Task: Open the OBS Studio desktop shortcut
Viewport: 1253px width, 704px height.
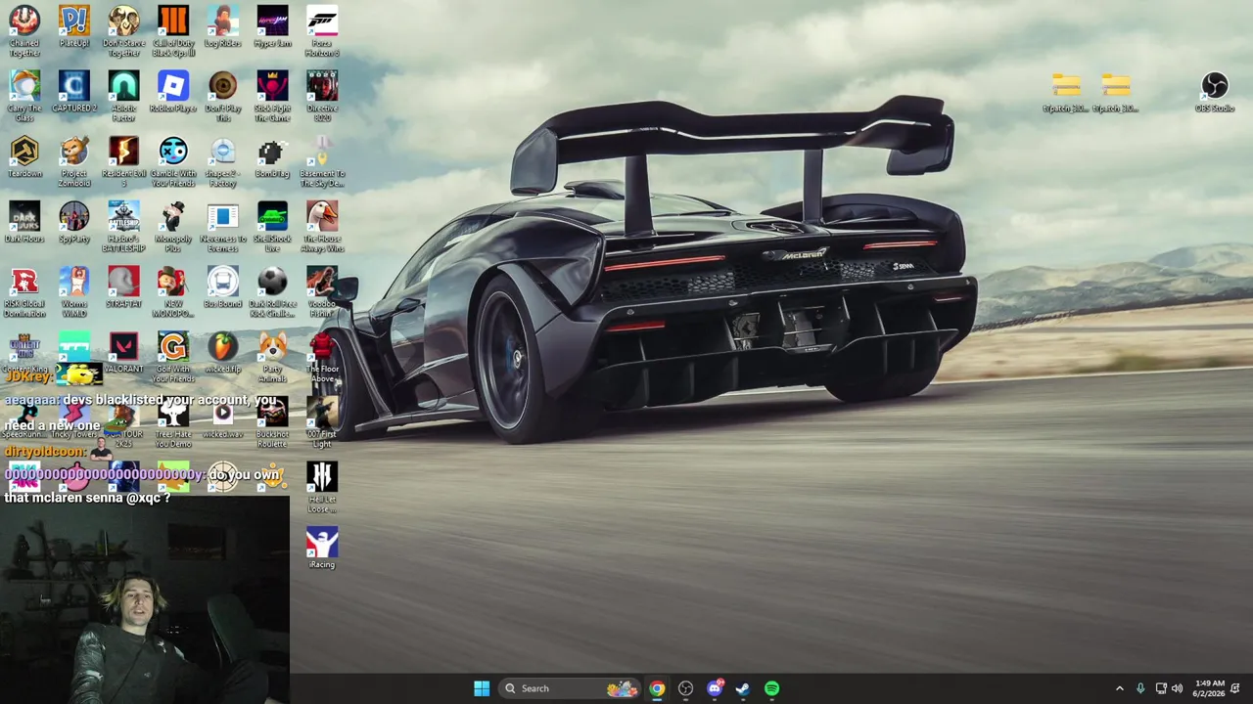Action: coord(1215,93)
